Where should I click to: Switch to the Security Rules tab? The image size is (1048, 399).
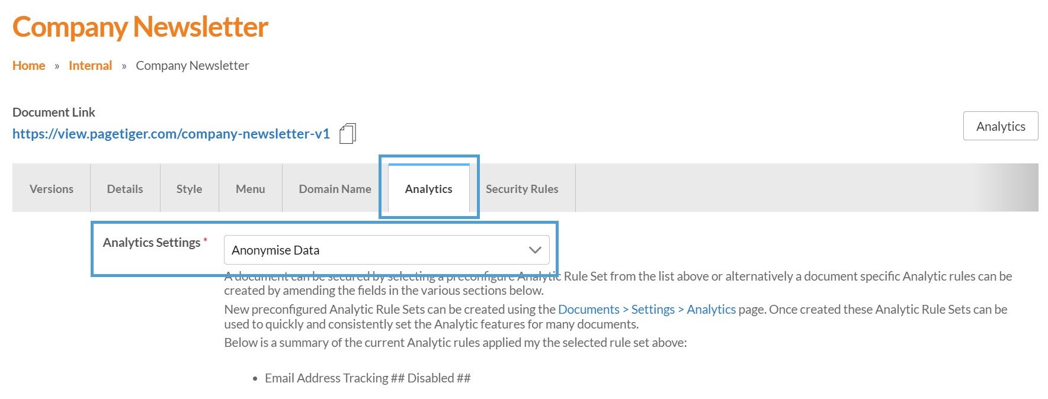[522, 189]
